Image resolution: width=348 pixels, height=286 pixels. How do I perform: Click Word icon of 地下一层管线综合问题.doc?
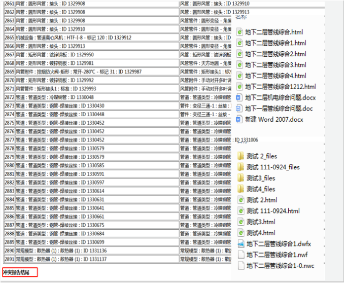pyautogui.click(x=238, y=109)
